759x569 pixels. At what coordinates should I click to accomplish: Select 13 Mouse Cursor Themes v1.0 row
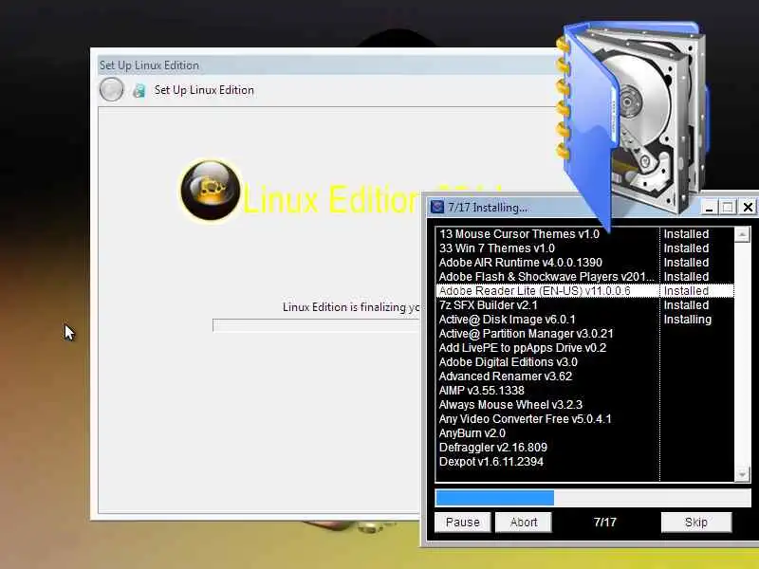pos(584,234)
